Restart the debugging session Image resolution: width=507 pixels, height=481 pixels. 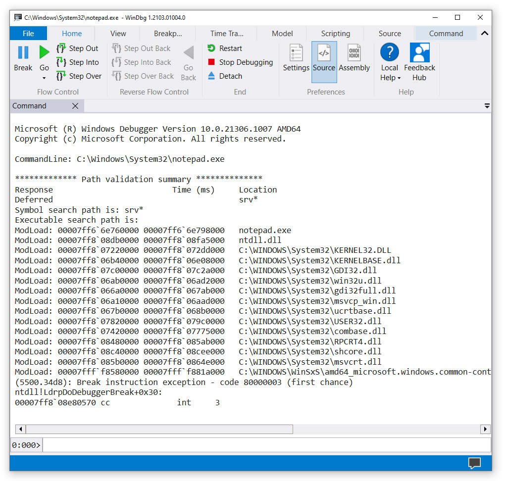tap(225, 48)
